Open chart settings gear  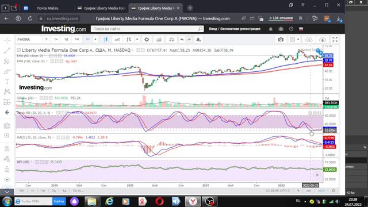tap(147, 40)
